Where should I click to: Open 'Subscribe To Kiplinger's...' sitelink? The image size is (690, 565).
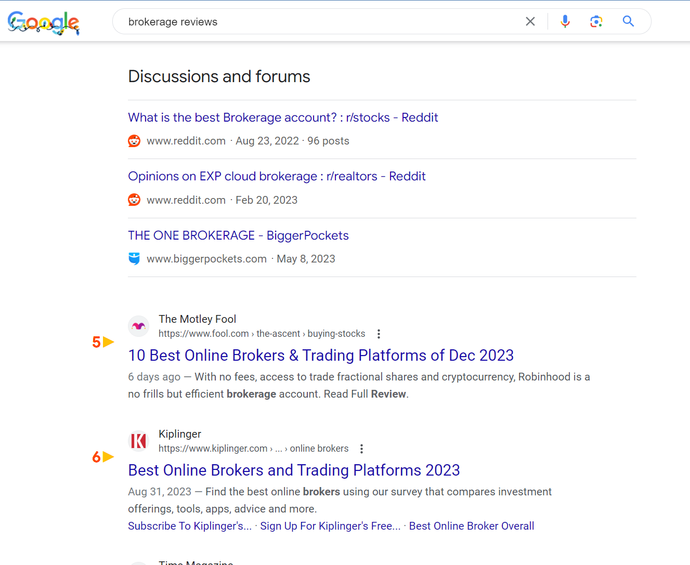click(x=190, y=526)
